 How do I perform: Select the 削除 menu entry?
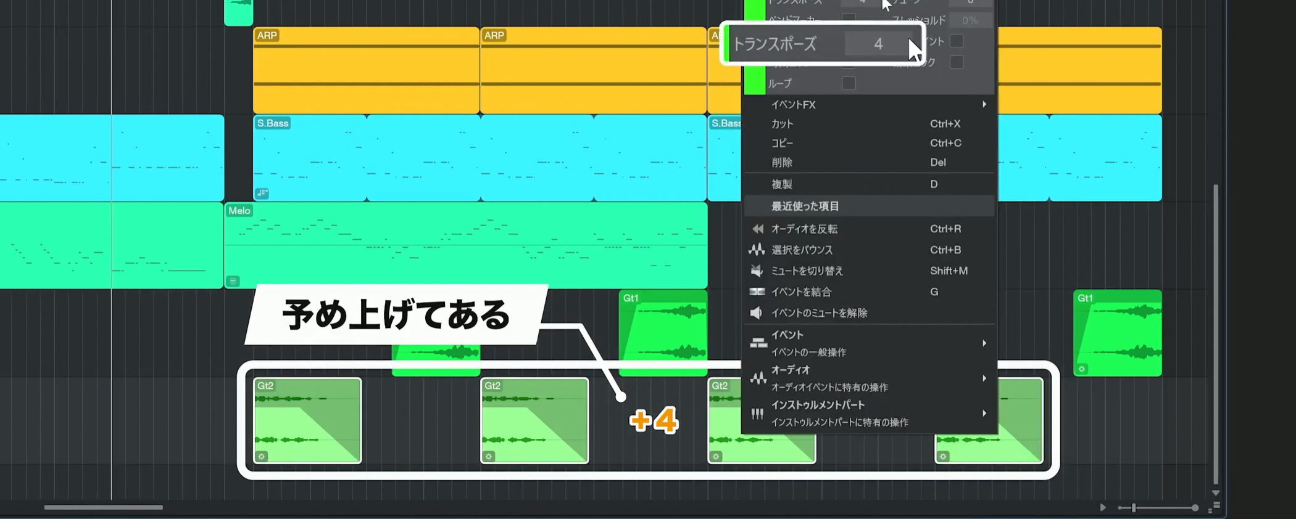point(782,163)
